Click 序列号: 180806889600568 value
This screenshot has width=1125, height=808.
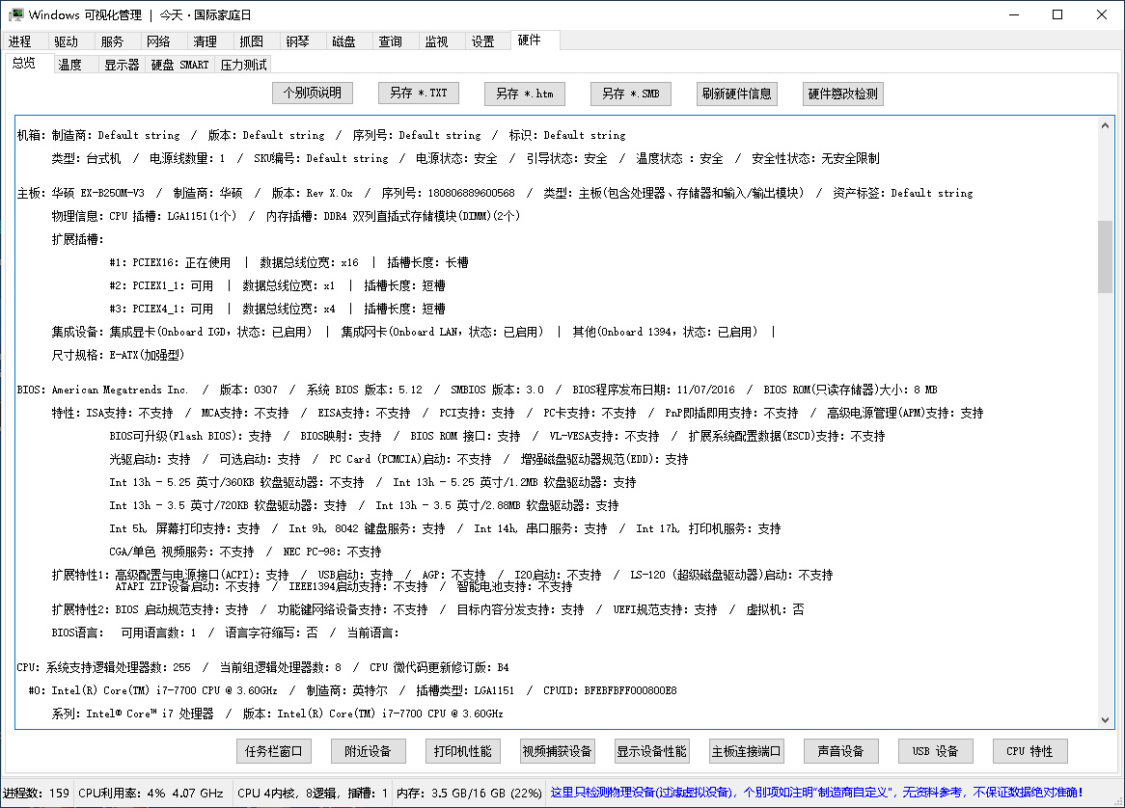[x=449, y=193]
